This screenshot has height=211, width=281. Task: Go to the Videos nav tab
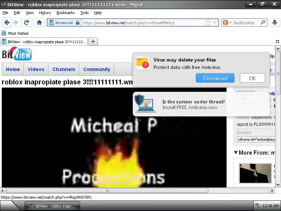point(36,69)
